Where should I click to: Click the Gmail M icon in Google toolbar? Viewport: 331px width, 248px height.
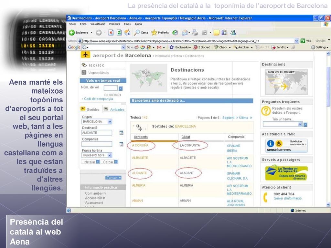[159, 47]
